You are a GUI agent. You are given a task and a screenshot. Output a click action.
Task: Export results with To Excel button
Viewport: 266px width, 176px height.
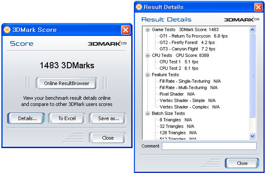point(66,118)
